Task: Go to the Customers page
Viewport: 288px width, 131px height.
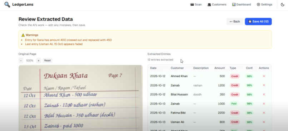Action: (217, 5)
